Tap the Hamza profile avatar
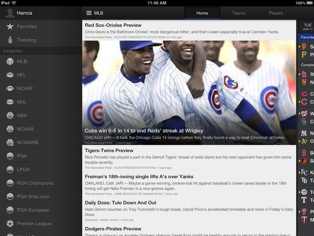 (x=10, y=13)
